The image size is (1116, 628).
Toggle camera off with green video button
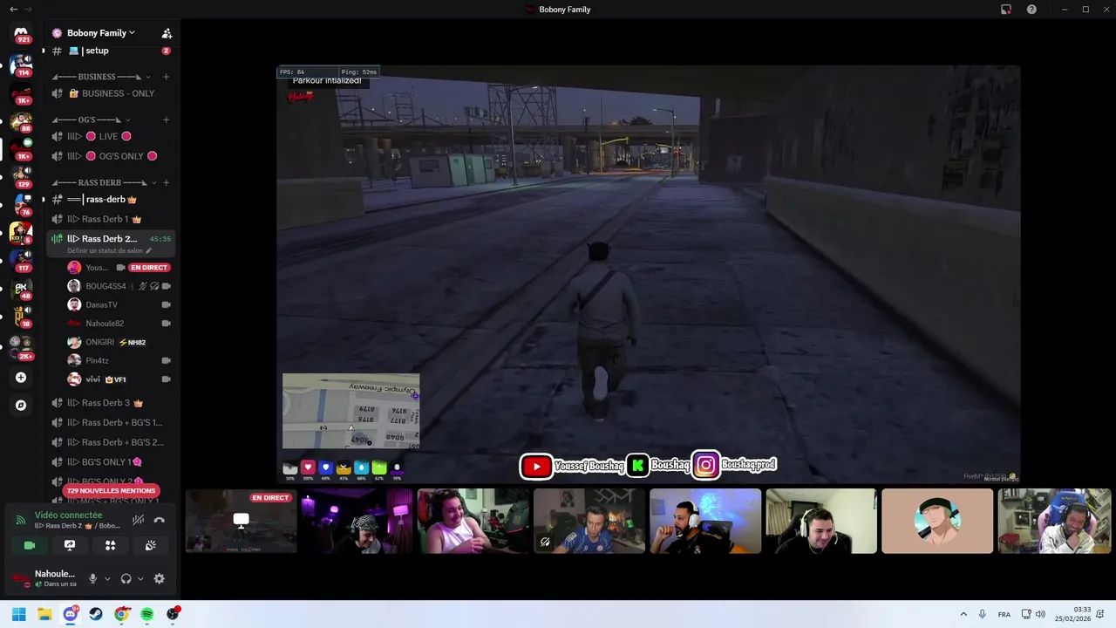(x=29, y=545)
